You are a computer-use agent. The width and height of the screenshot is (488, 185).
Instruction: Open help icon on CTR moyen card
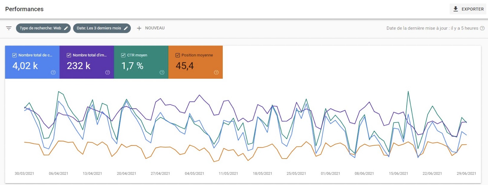click(x=162, y=73)
